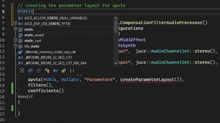The image size is (220, 123).
Task: Toggle the expand-selection IntelliSense filter icon
Action: coord(22,71)
